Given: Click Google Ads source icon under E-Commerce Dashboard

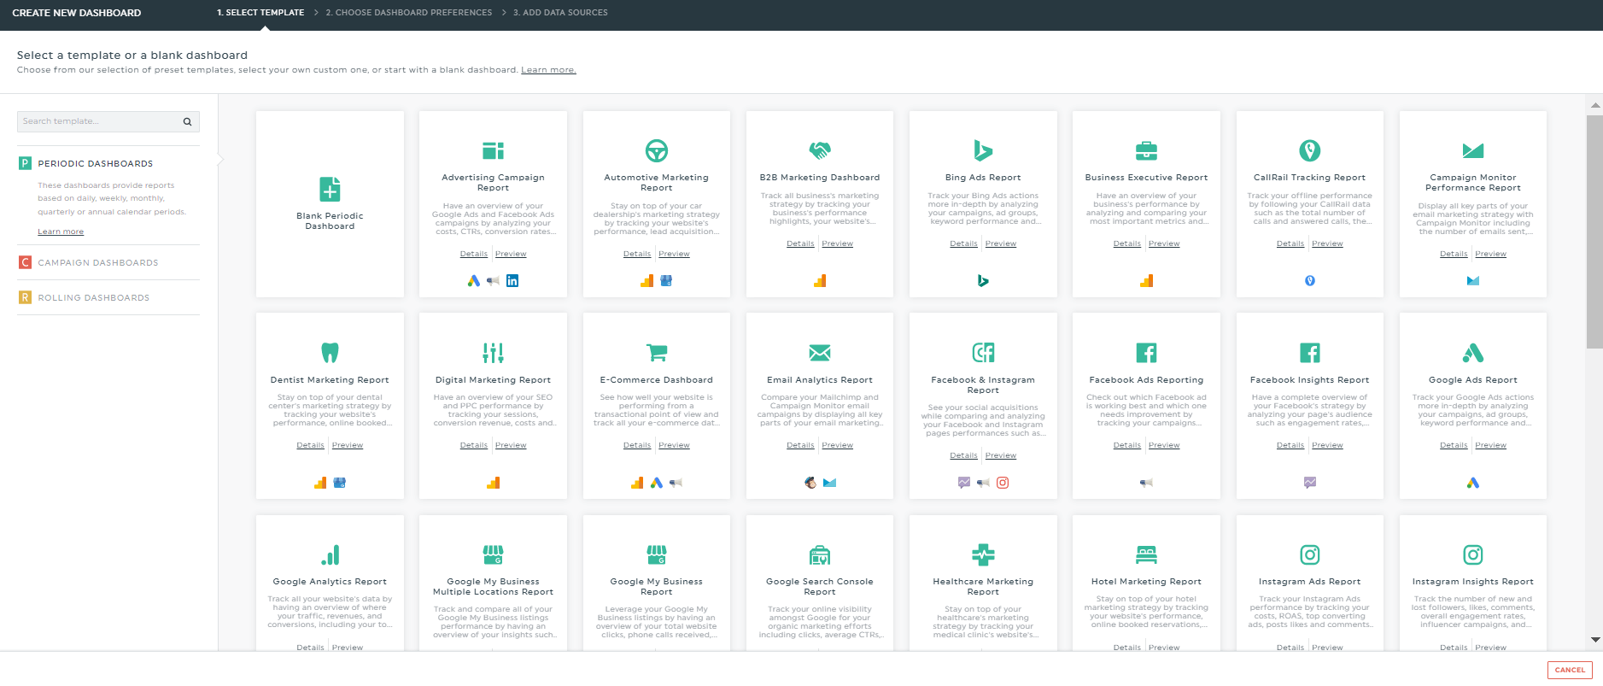Looking at the screenshot, I should 656,483.
